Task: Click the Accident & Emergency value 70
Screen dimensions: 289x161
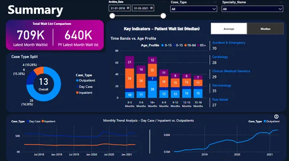Action: (214, 48)
